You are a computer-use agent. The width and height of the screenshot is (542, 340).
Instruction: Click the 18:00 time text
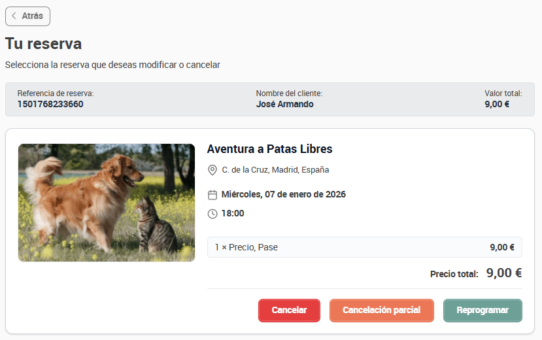coord(233,214)
